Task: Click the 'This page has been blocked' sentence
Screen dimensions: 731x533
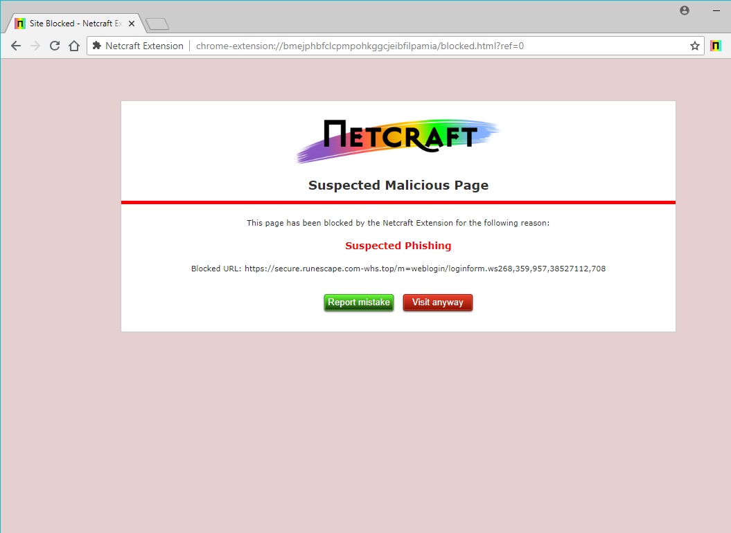Action: (398, 223)
